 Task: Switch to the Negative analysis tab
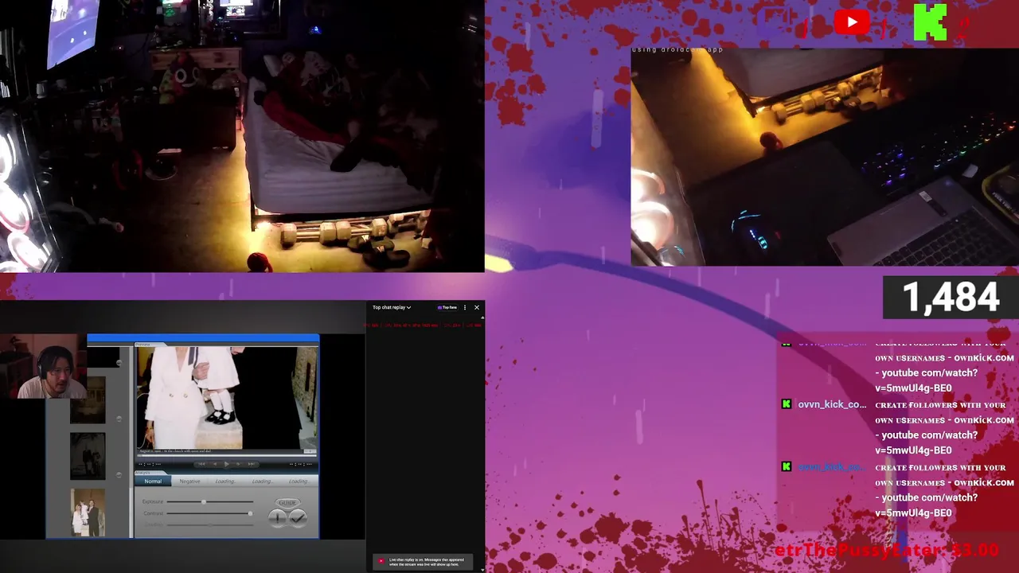(x=189, y=481)
